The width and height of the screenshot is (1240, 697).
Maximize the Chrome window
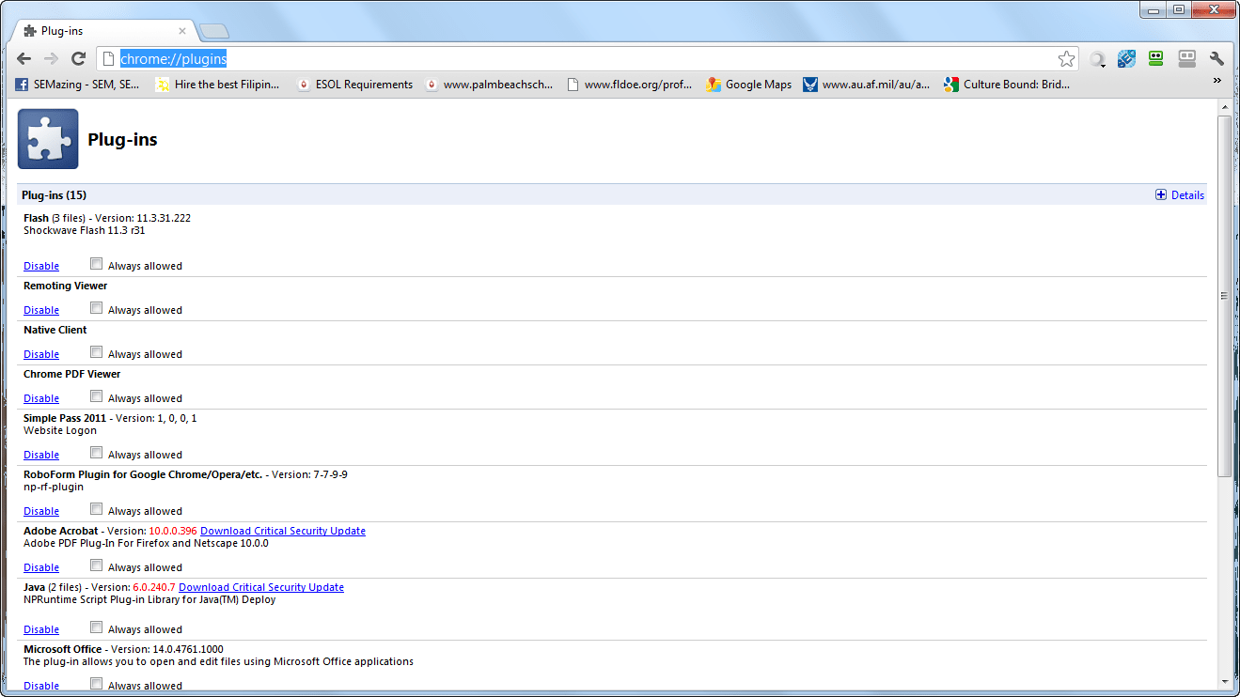(1179, 9)
